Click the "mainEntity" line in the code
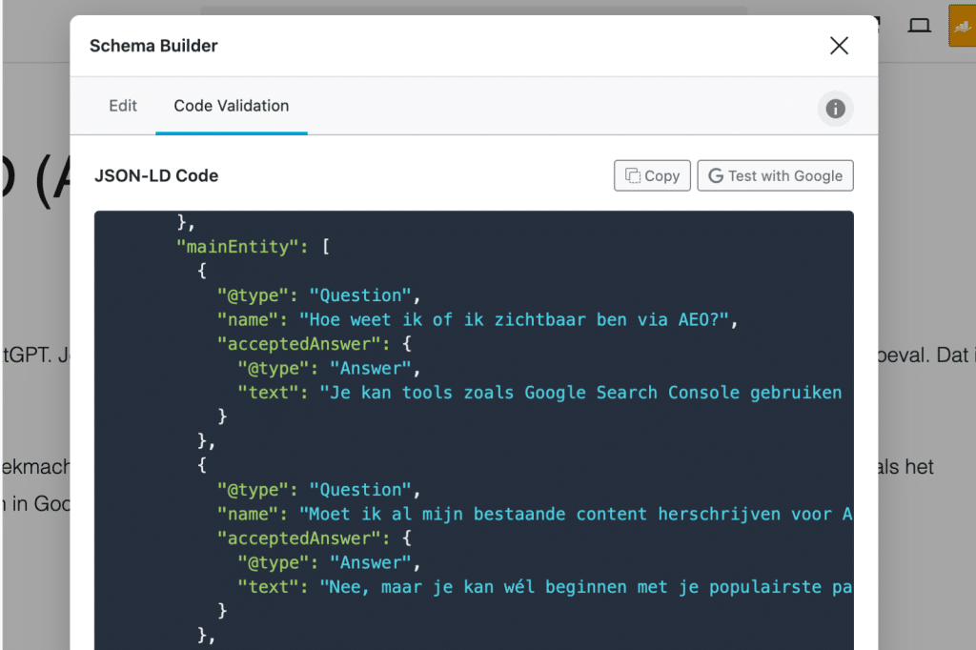 point(253,247)
